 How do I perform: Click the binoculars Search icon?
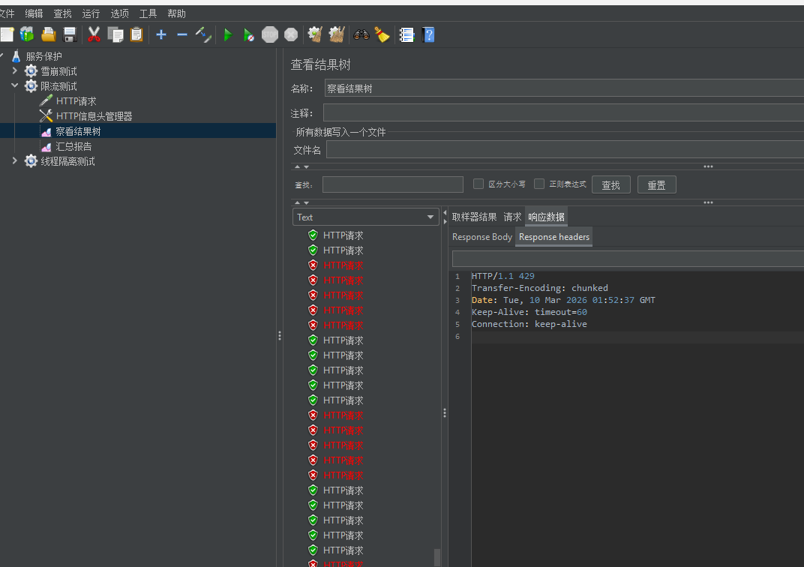(361, 34)
